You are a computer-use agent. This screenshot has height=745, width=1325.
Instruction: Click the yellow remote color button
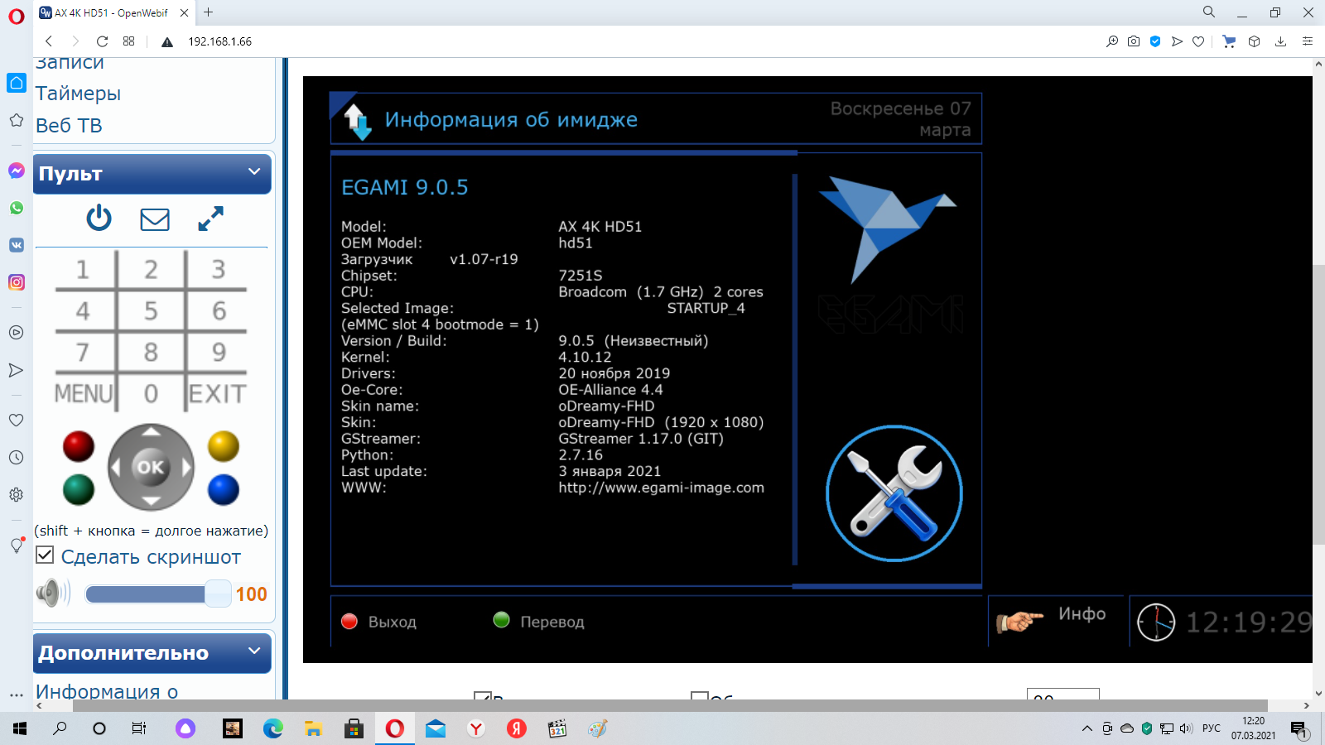224,446
